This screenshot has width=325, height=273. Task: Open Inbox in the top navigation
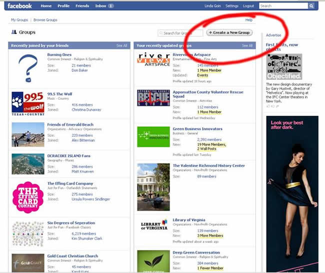pyautogui.click(x=100, y=6)
